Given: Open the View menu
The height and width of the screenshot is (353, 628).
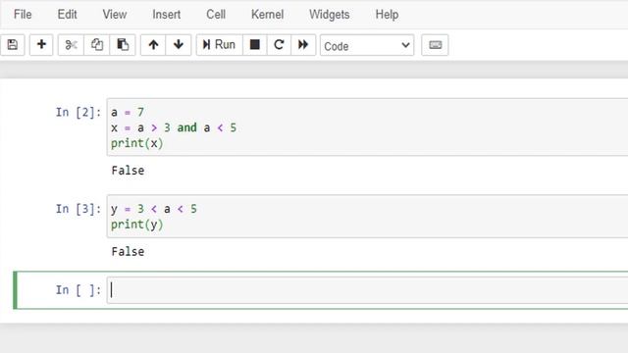Looking at the screenshot, I should 115,15.
